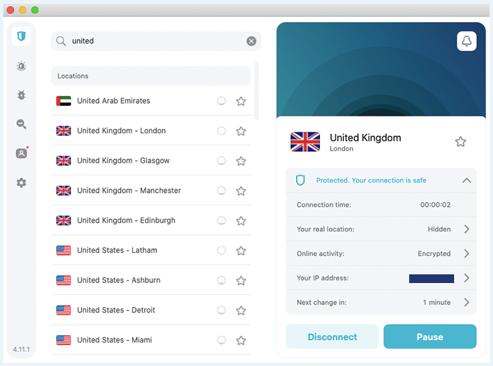The height and width of the screenshot is (366, 493).
Task: Expand the Next change in row chevron
Action: pos(467,302)
